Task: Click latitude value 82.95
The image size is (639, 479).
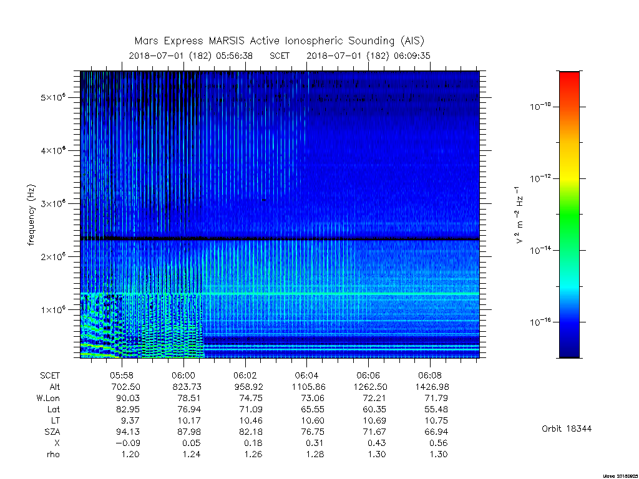Action: (128, 409)
